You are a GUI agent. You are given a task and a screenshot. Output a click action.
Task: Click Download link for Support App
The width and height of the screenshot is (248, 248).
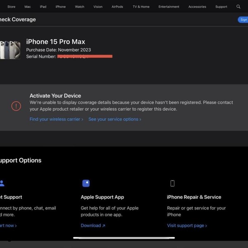pos(93,226)
